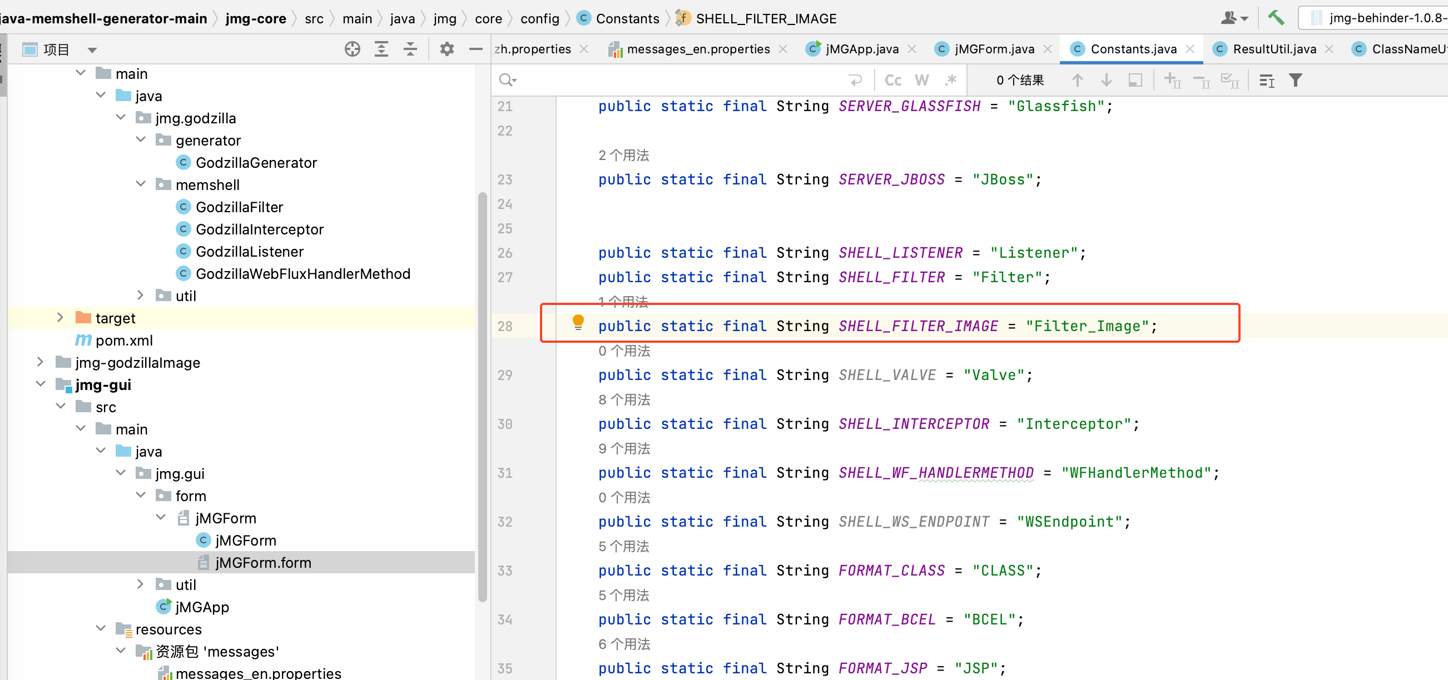
Task: Open search history magnifier icon
Action: (508, 81)
